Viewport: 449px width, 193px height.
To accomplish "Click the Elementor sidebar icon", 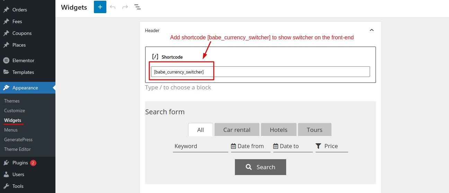I will (x=6, y=60).
